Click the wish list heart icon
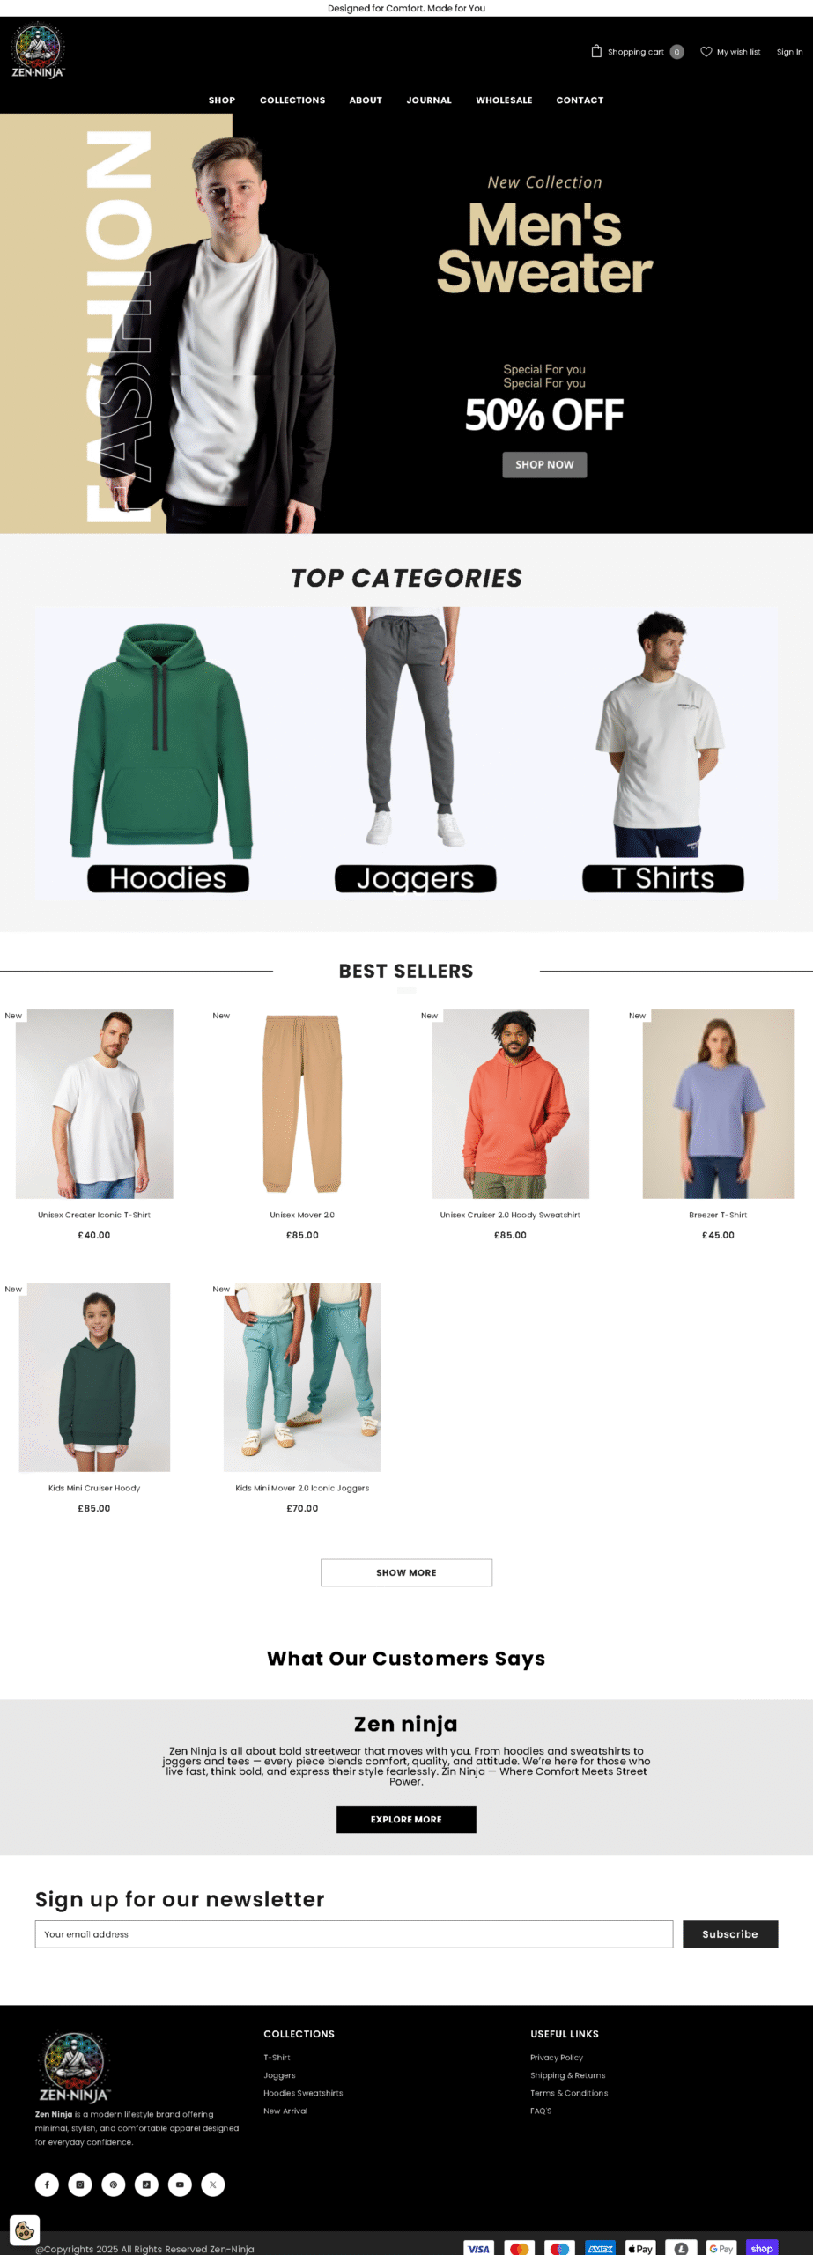Screen dimensions: 813x2255 coord(706,52)
